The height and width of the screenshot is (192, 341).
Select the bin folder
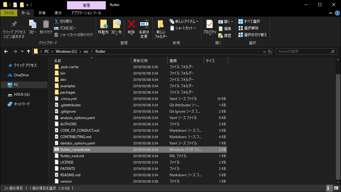[x=140, y=73]
